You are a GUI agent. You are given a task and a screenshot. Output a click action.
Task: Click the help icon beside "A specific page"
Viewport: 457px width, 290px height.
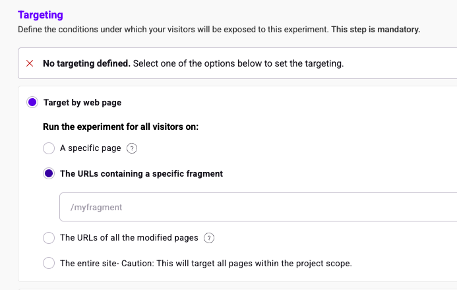point(132,148)
